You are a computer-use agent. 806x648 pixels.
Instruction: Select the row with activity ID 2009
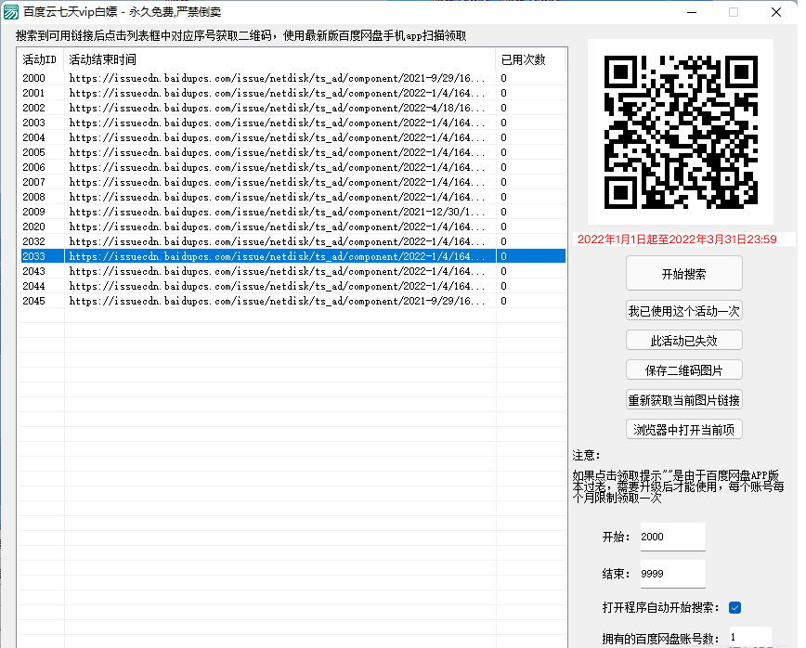coord(293,212)
